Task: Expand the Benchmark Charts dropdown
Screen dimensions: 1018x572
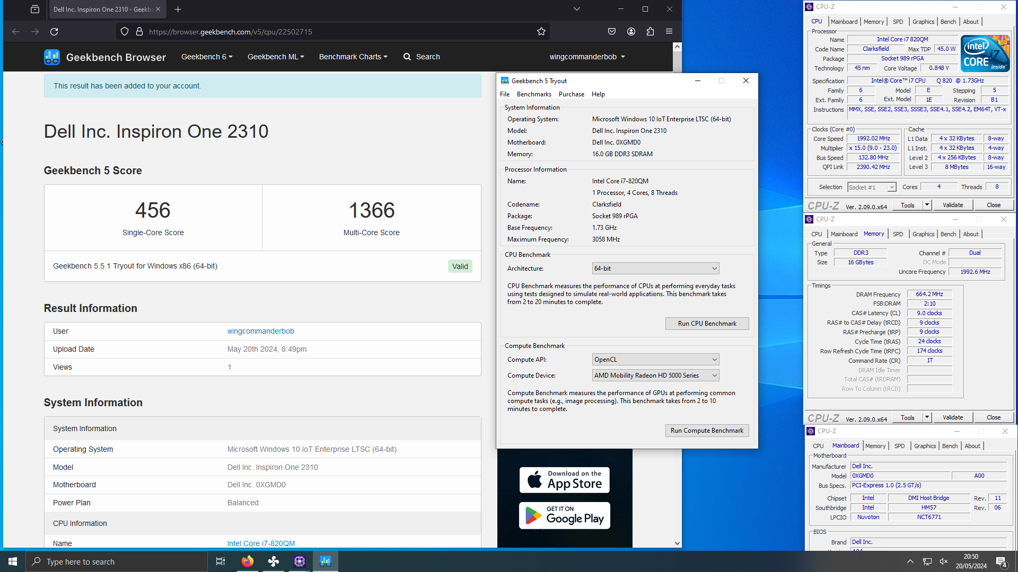Action: tap(353, 57)
